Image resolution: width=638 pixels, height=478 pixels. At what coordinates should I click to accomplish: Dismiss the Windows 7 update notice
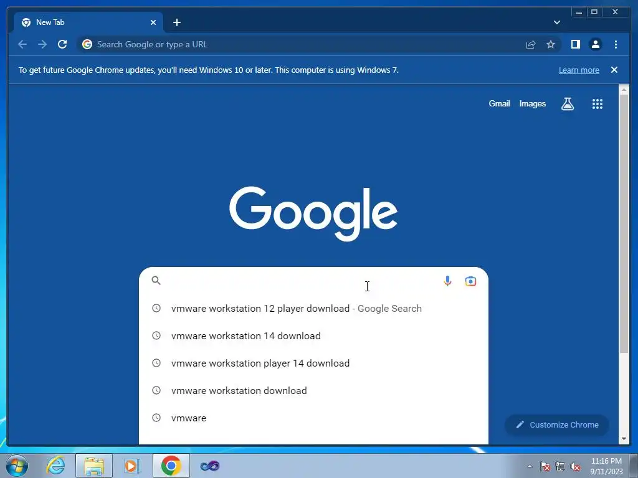click(614, 70)
